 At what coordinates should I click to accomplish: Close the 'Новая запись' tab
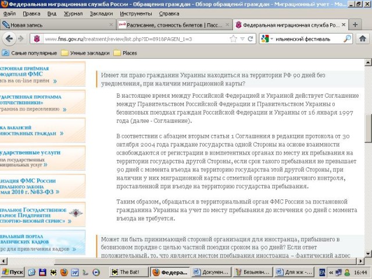pyautogui.click(x=111, y=25)
